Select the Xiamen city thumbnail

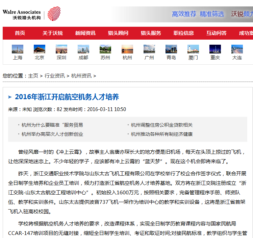click(x=193, y=49)
